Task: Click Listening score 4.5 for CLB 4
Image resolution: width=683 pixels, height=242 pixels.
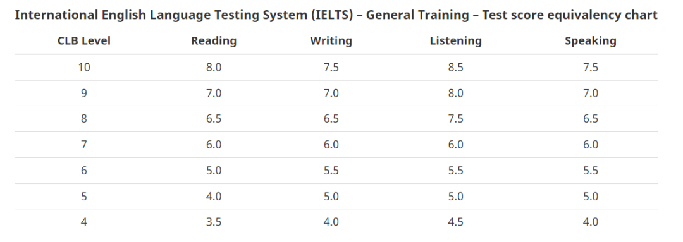Action: (x=455, y=222)
